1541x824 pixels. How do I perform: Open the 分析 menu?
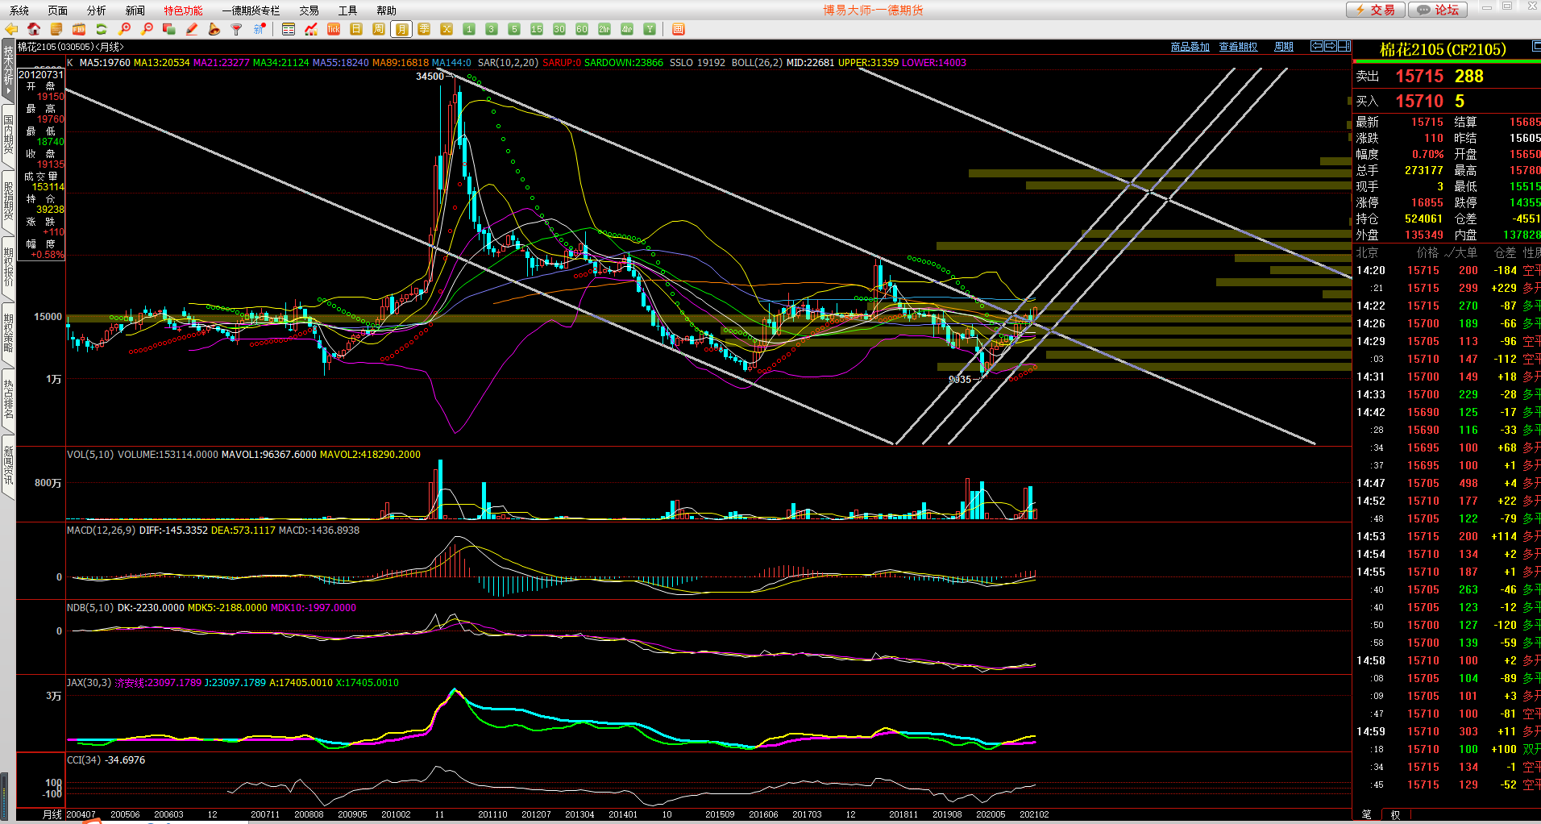[x=97, y=10]
